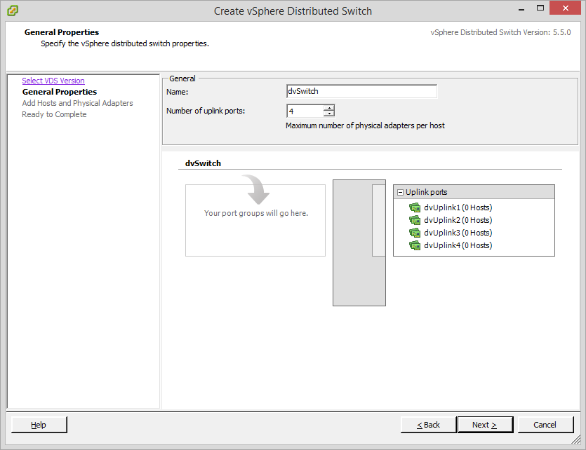Increase the number of uplink ports
This screenshot has width=586, height=450.
328,107
